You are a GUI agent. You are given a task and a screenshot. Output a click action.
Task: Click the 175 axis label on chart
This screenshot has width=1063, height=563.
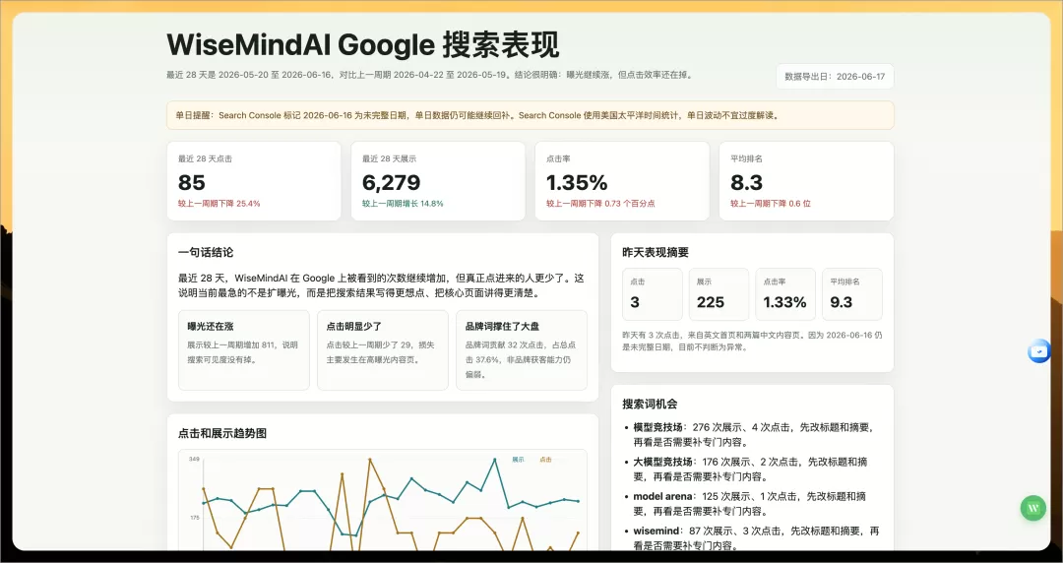point(193,518)
